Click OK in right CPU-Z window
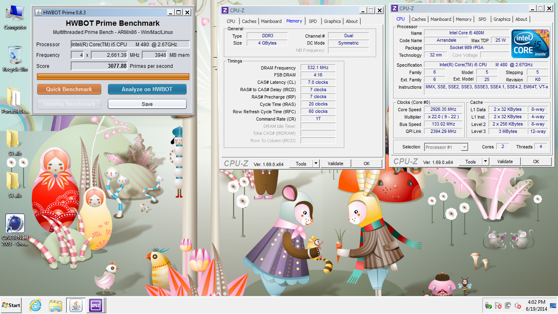The width and height of the screenshot is (558, 314). (536, 161)
